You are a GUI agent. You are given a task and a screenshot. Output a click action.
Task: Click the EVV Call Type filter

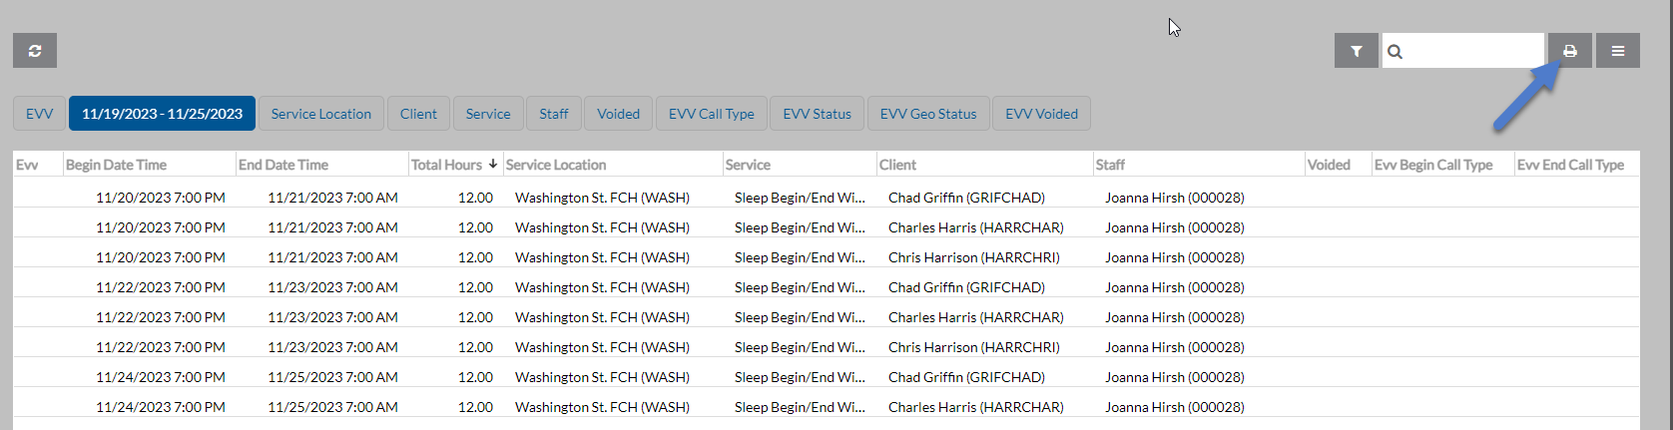(711, 114)
